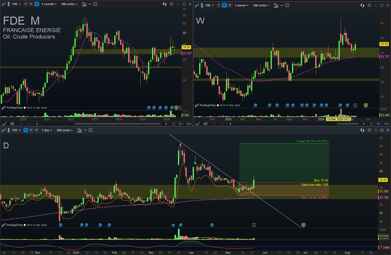Click redo arrow below weekly chart
Image resolution: width=391 pixels, height=255 pixels.
[223, 124]
